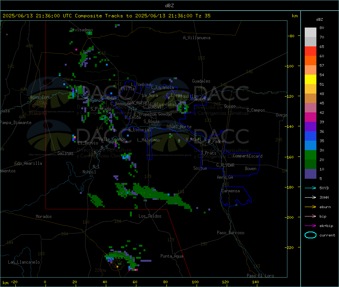Click the Divisadero location label
339x287 pixels.
click(x=81, y=30)
